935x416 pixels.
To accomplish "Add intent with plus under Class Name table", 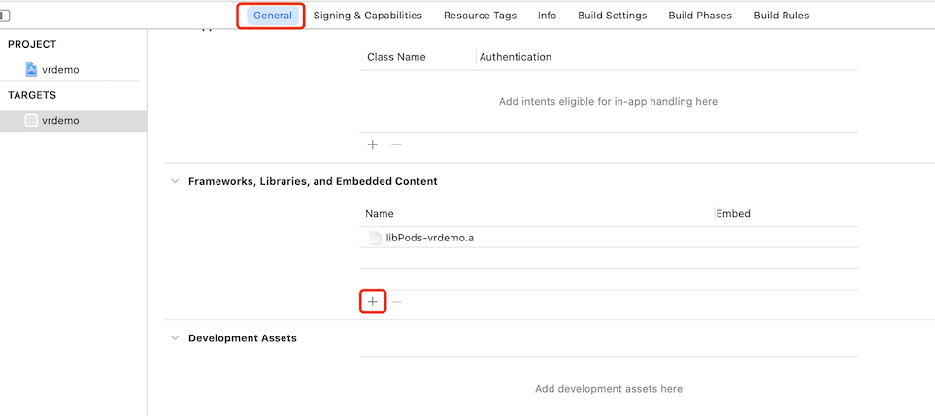I will 373,144.
